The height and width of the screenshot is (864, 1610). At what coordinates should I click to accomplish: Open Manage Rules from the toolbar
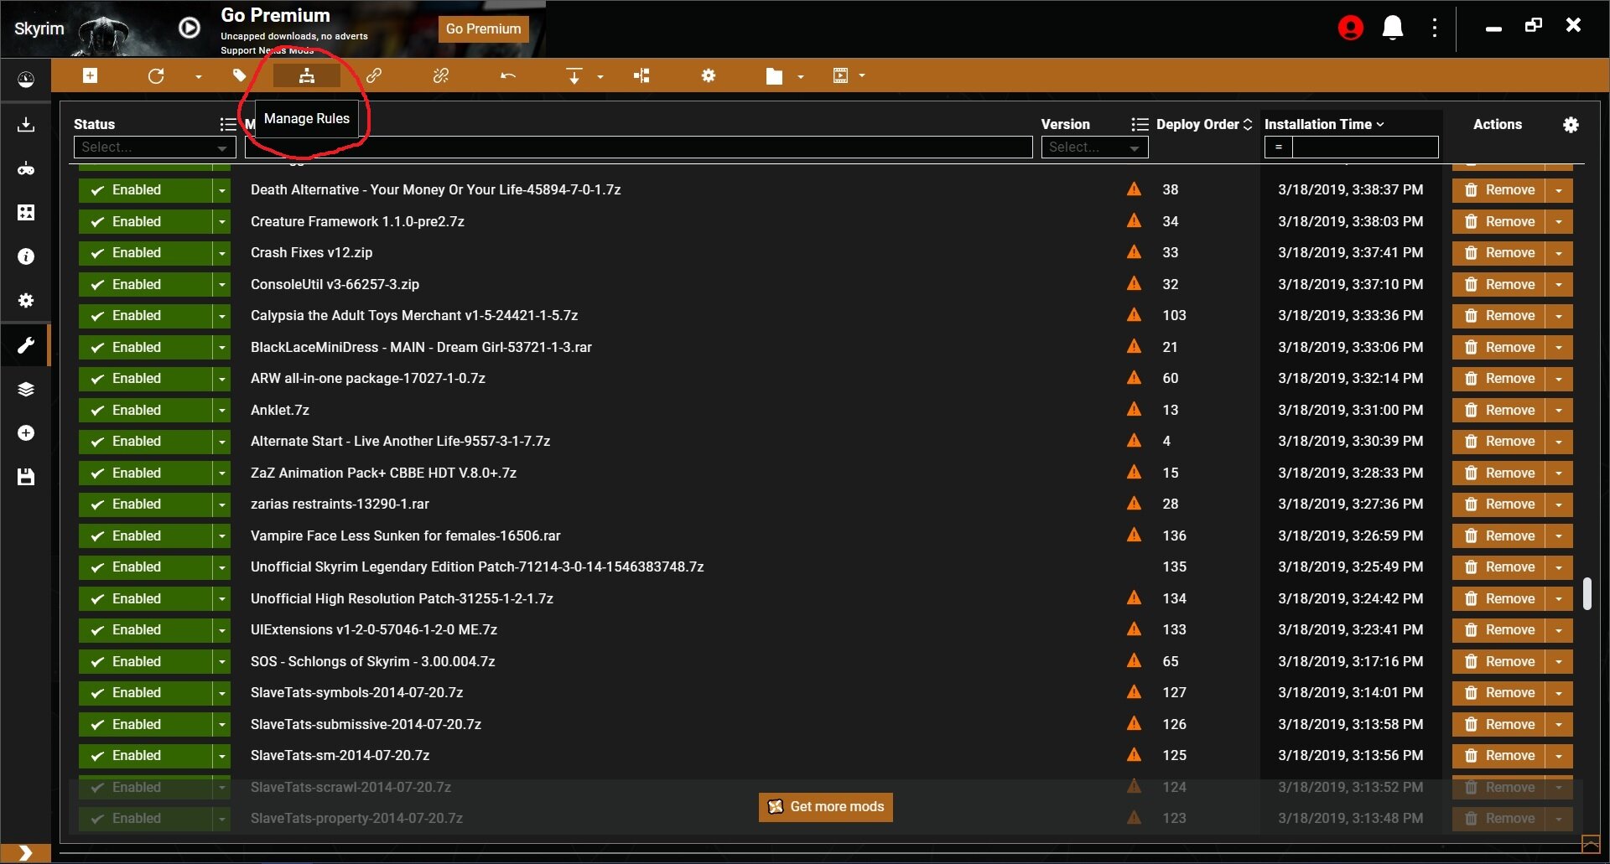click(x=307, y=76)
